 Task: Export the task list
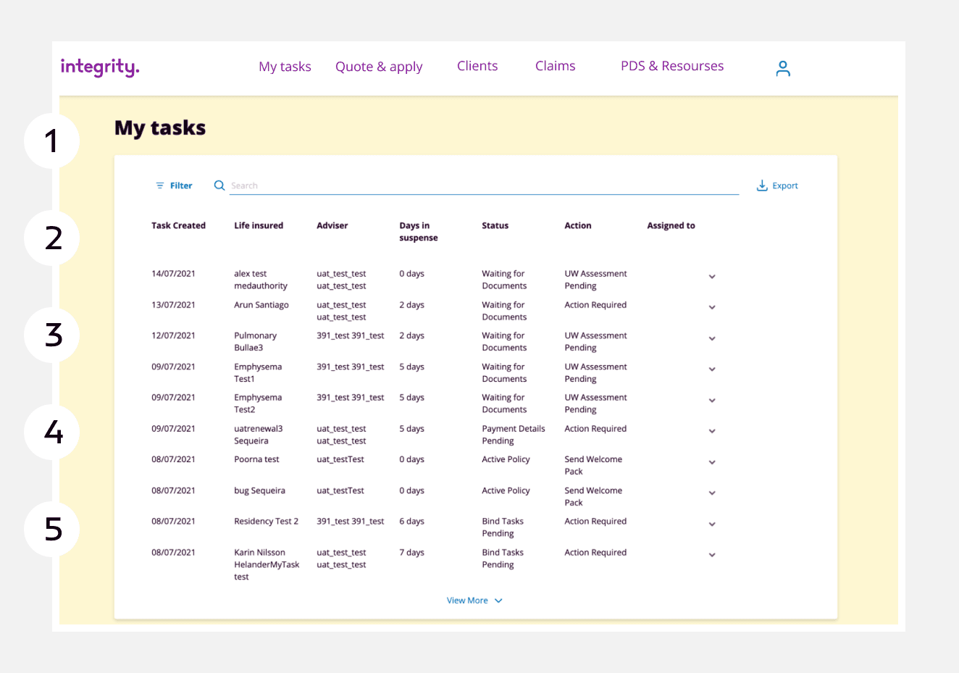coord(777,185)
